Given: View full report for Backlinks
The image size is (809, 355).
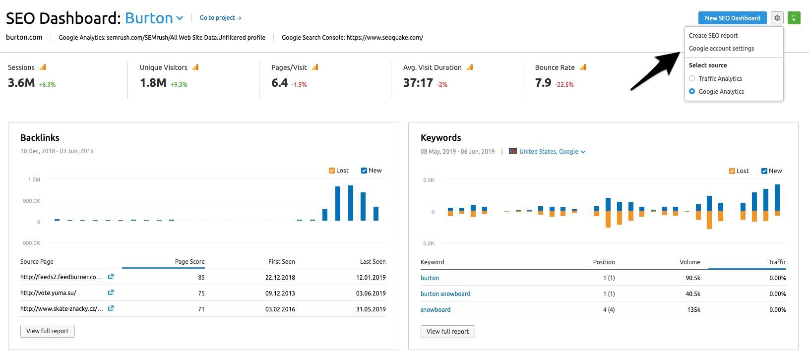Looking at the screenshot, I should click(48, 331).
